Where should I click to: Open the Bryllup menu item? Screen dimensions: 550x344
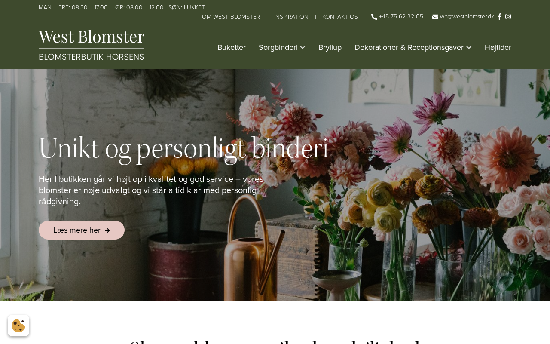tap(330, 47)
